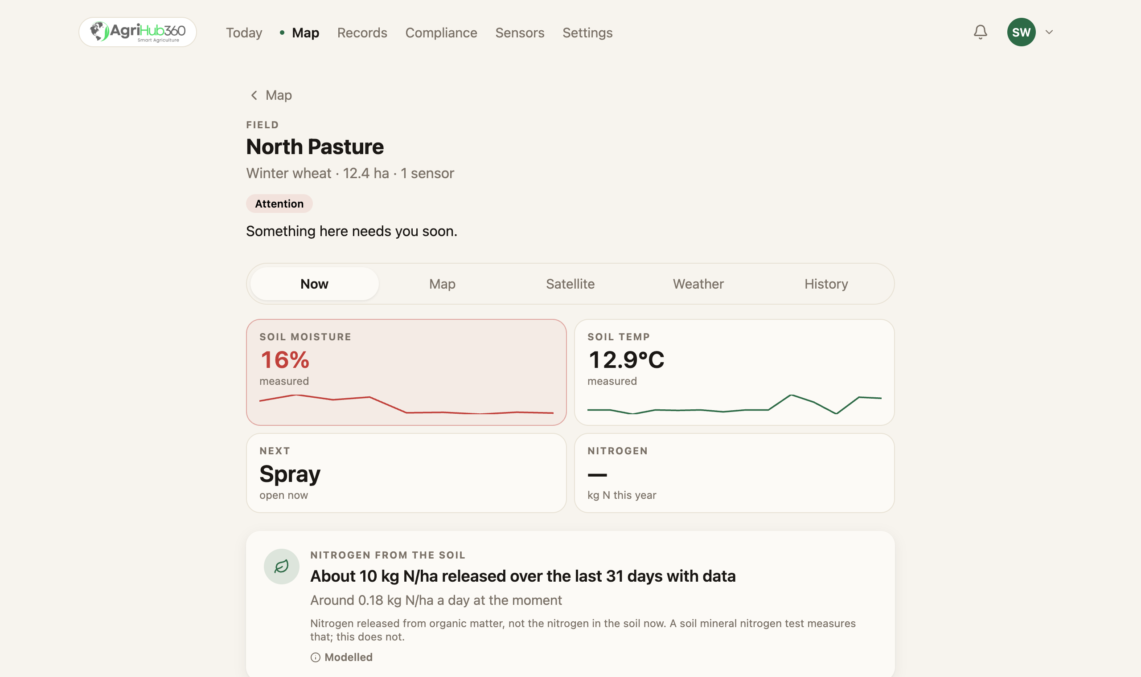Open Settings in the top navigation
This screenshot has width=1141, height=677.
tap(587, 33)
